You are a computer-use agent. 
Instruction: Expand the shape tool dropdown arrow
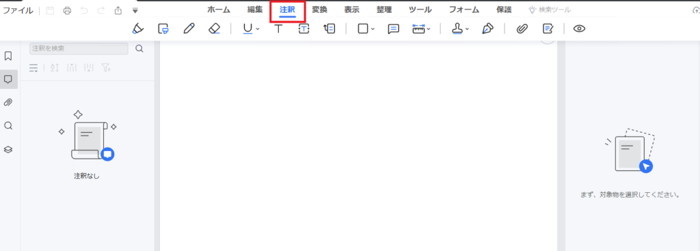pos(373,29)
